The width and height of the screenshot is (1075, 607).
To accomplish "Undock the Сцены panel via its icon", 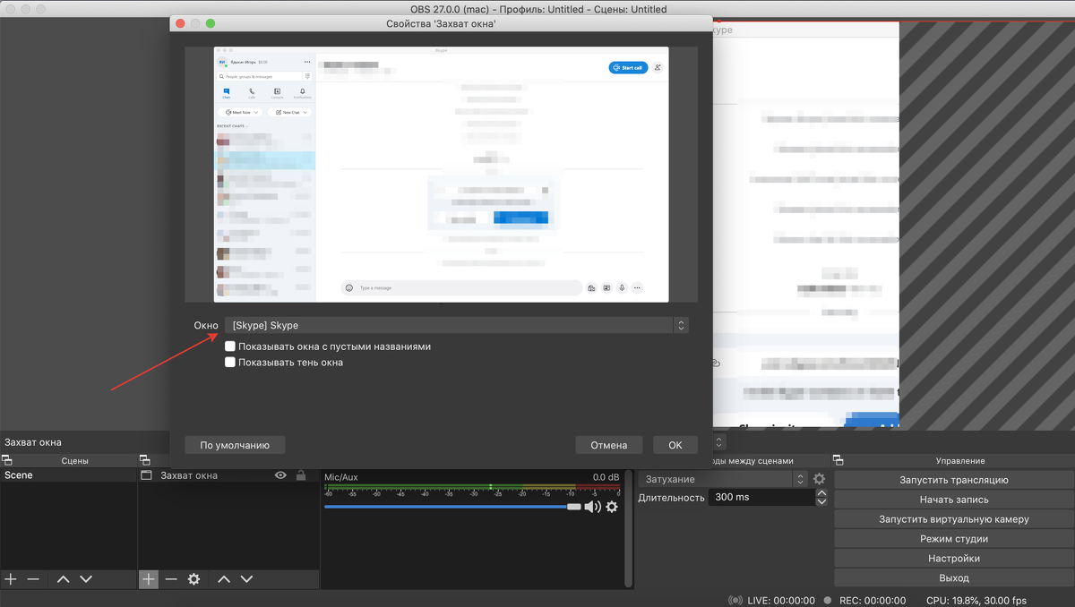I will click(7, 460).
